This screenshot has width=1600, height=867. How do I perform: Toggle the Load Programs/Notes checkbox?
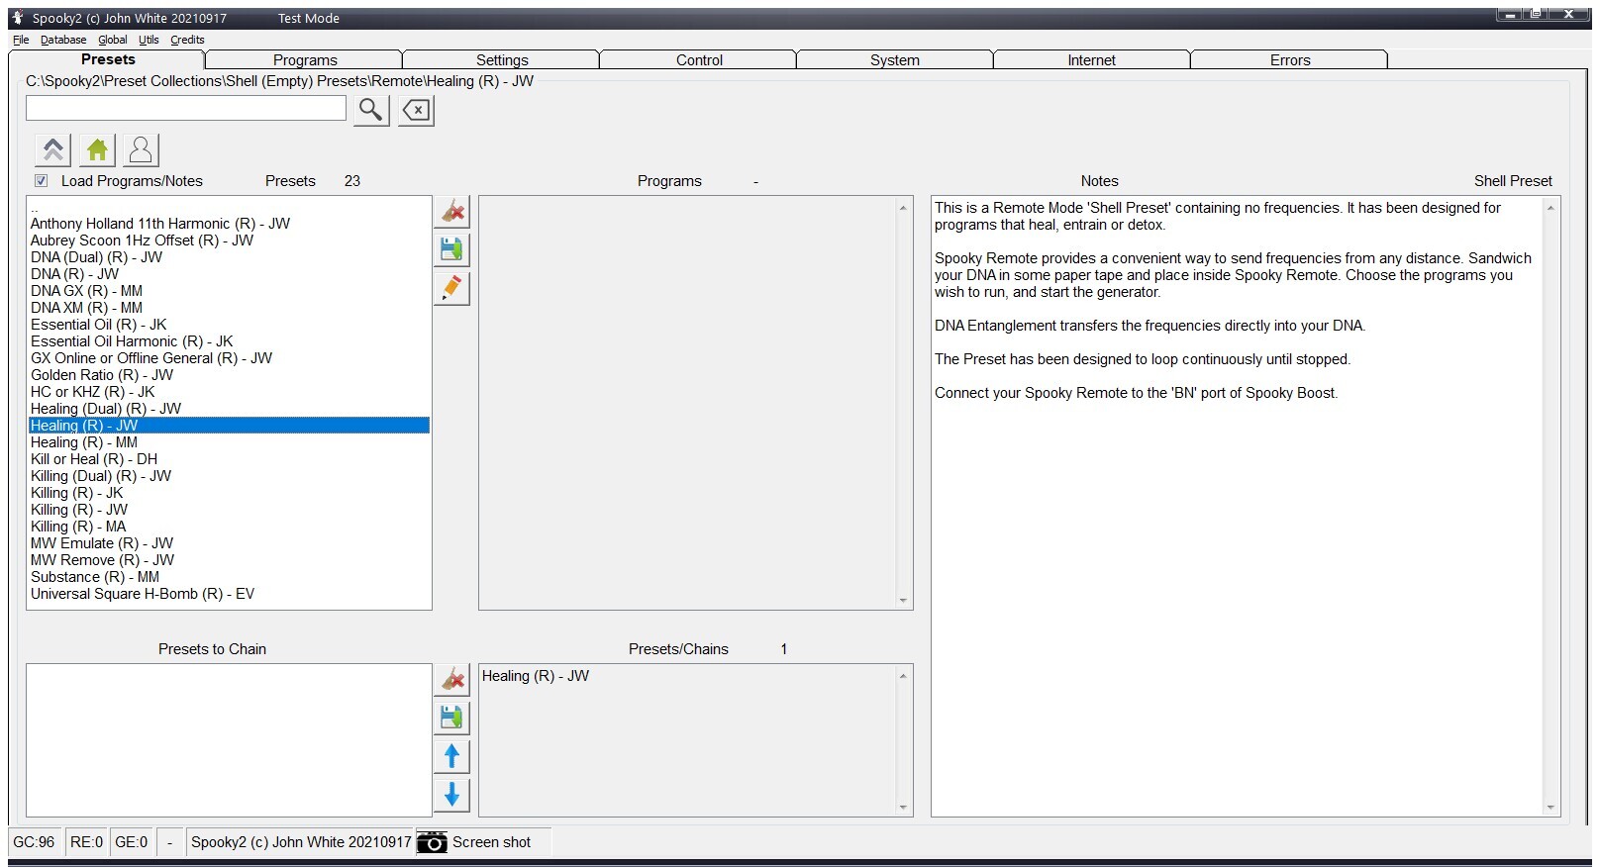pos(42,181)
